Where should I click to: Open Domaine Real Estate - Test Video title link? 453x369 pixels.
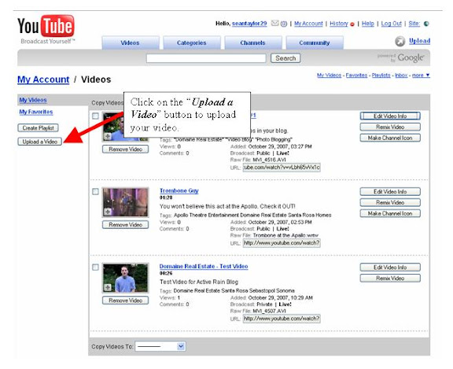pos(204,267)
